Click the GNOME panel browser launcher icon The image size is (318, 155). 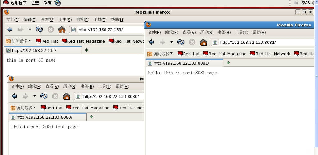[58, 3]
